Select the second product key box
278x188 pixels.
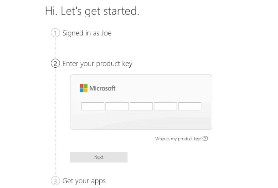click(117, 106)
